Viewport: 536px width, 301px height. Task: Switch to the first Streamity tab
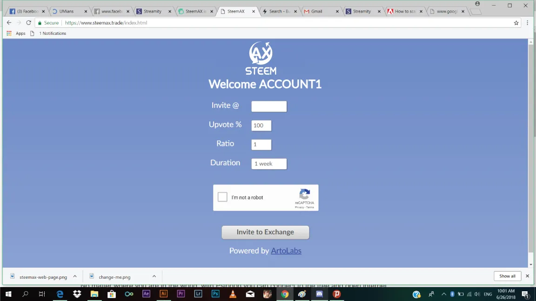pos(154,11)
